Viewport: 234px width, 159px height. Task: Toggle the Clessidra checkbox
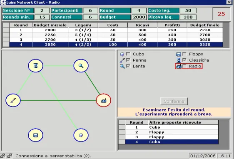click(184, 60)
